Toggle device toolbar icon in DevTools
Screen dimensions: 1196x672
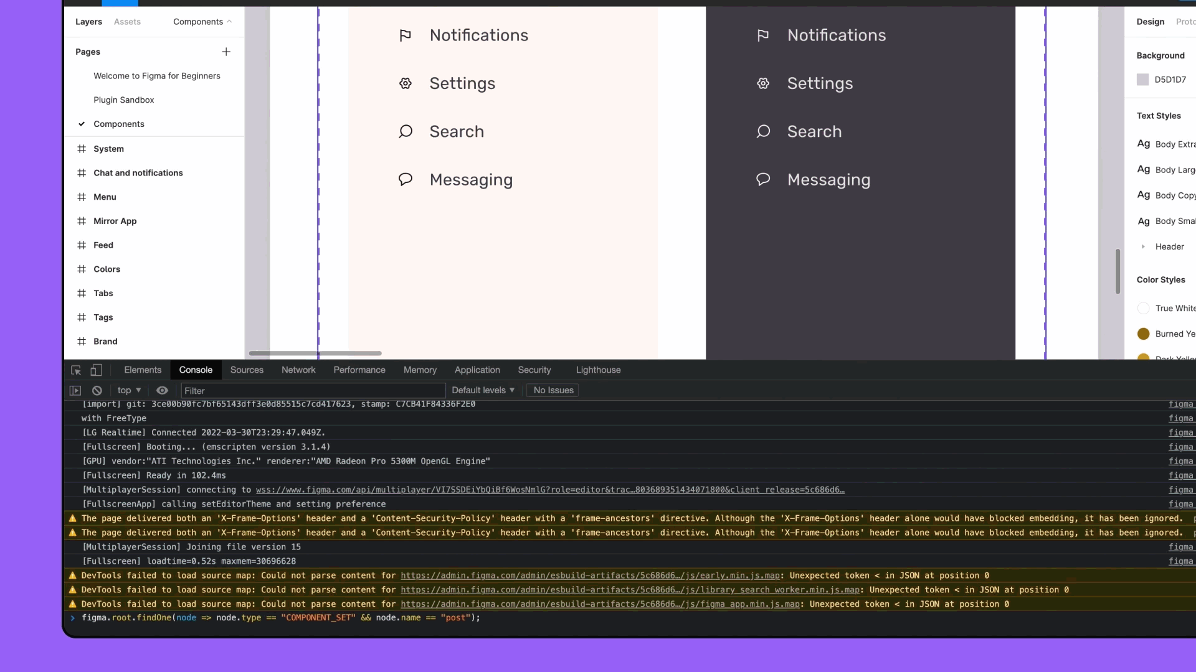(x=96, y=370)
